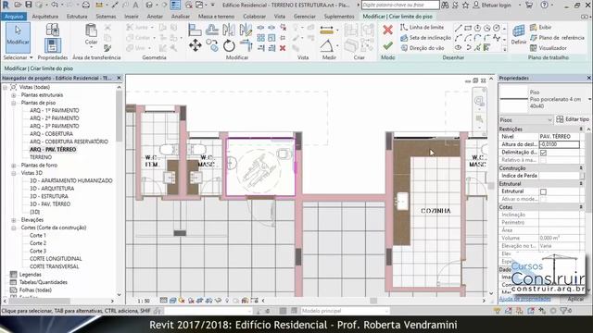
Task: Switch to the Inserir tab
Action: pos(132,17)
